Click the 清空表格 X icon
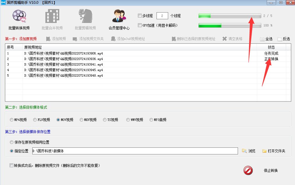295x185 pixels. tap(224, 39)
